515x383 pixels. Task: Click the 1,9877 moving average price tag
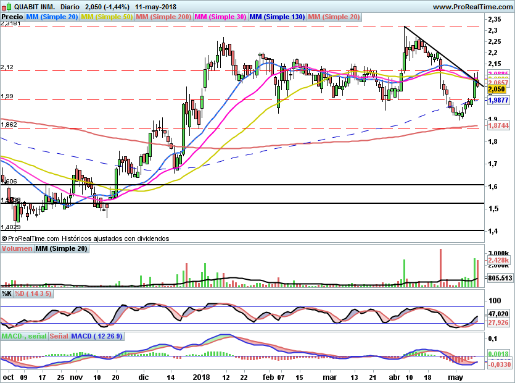point(498,100)
